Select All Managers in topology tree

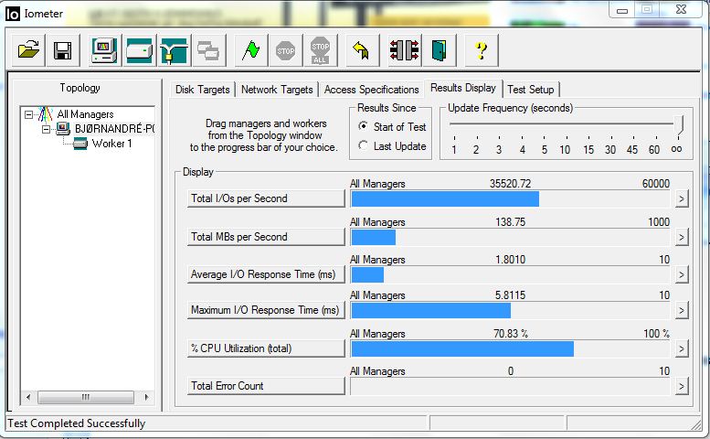(85, 114)
